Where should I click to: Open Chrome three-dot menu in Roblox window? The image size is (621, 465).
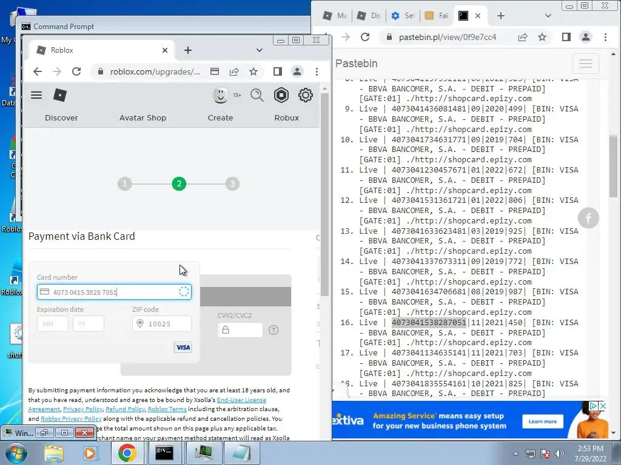(317, 71)
